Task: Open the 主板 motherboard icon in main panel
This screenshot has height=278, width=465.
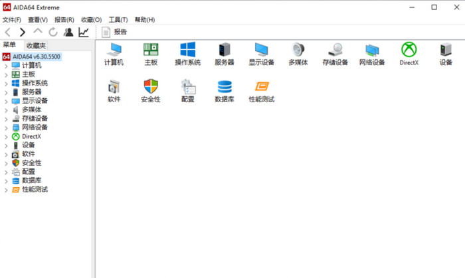Action: (151, 54)
